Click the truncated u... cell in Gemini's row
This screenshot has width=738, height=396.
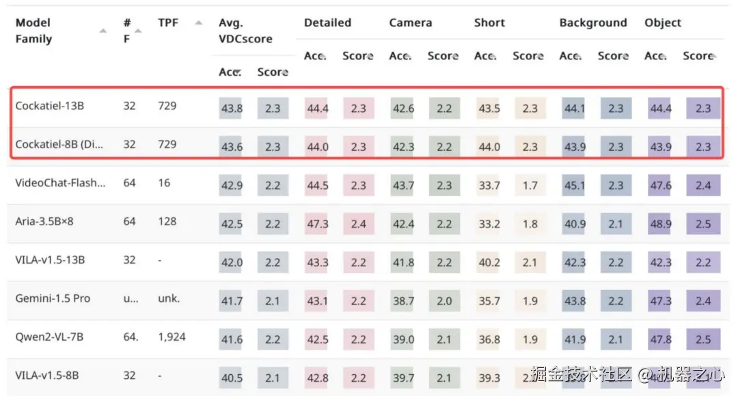(131, 298)
